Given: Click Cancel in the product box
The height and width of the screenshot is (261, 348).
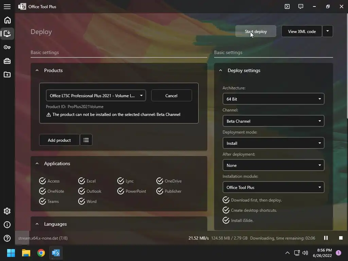Looking at the screenshot, I should [x=171, y=95].
